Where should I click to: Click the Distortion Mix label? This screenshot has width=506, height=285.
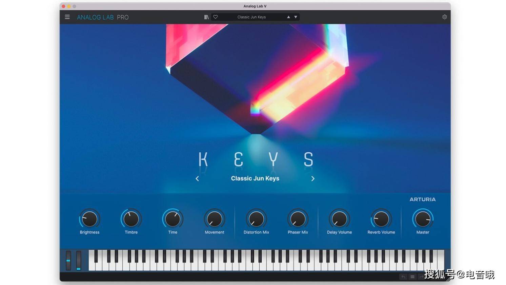[x=256, y=232]
